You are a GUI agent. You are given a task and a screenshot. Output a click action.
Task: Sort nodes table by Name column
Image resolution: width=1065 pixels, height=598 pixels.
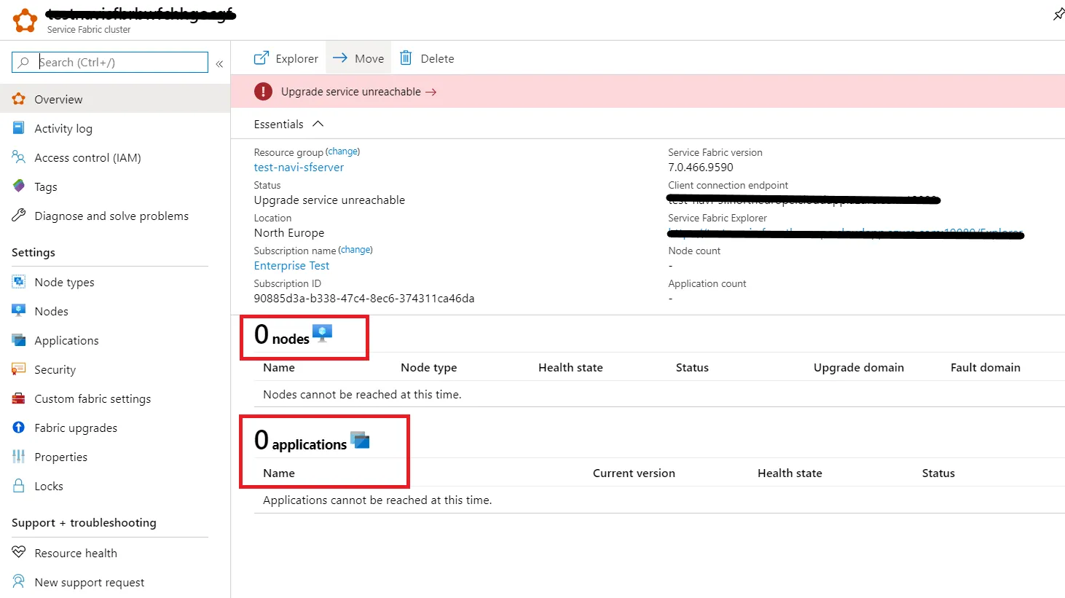pos(279,368)
